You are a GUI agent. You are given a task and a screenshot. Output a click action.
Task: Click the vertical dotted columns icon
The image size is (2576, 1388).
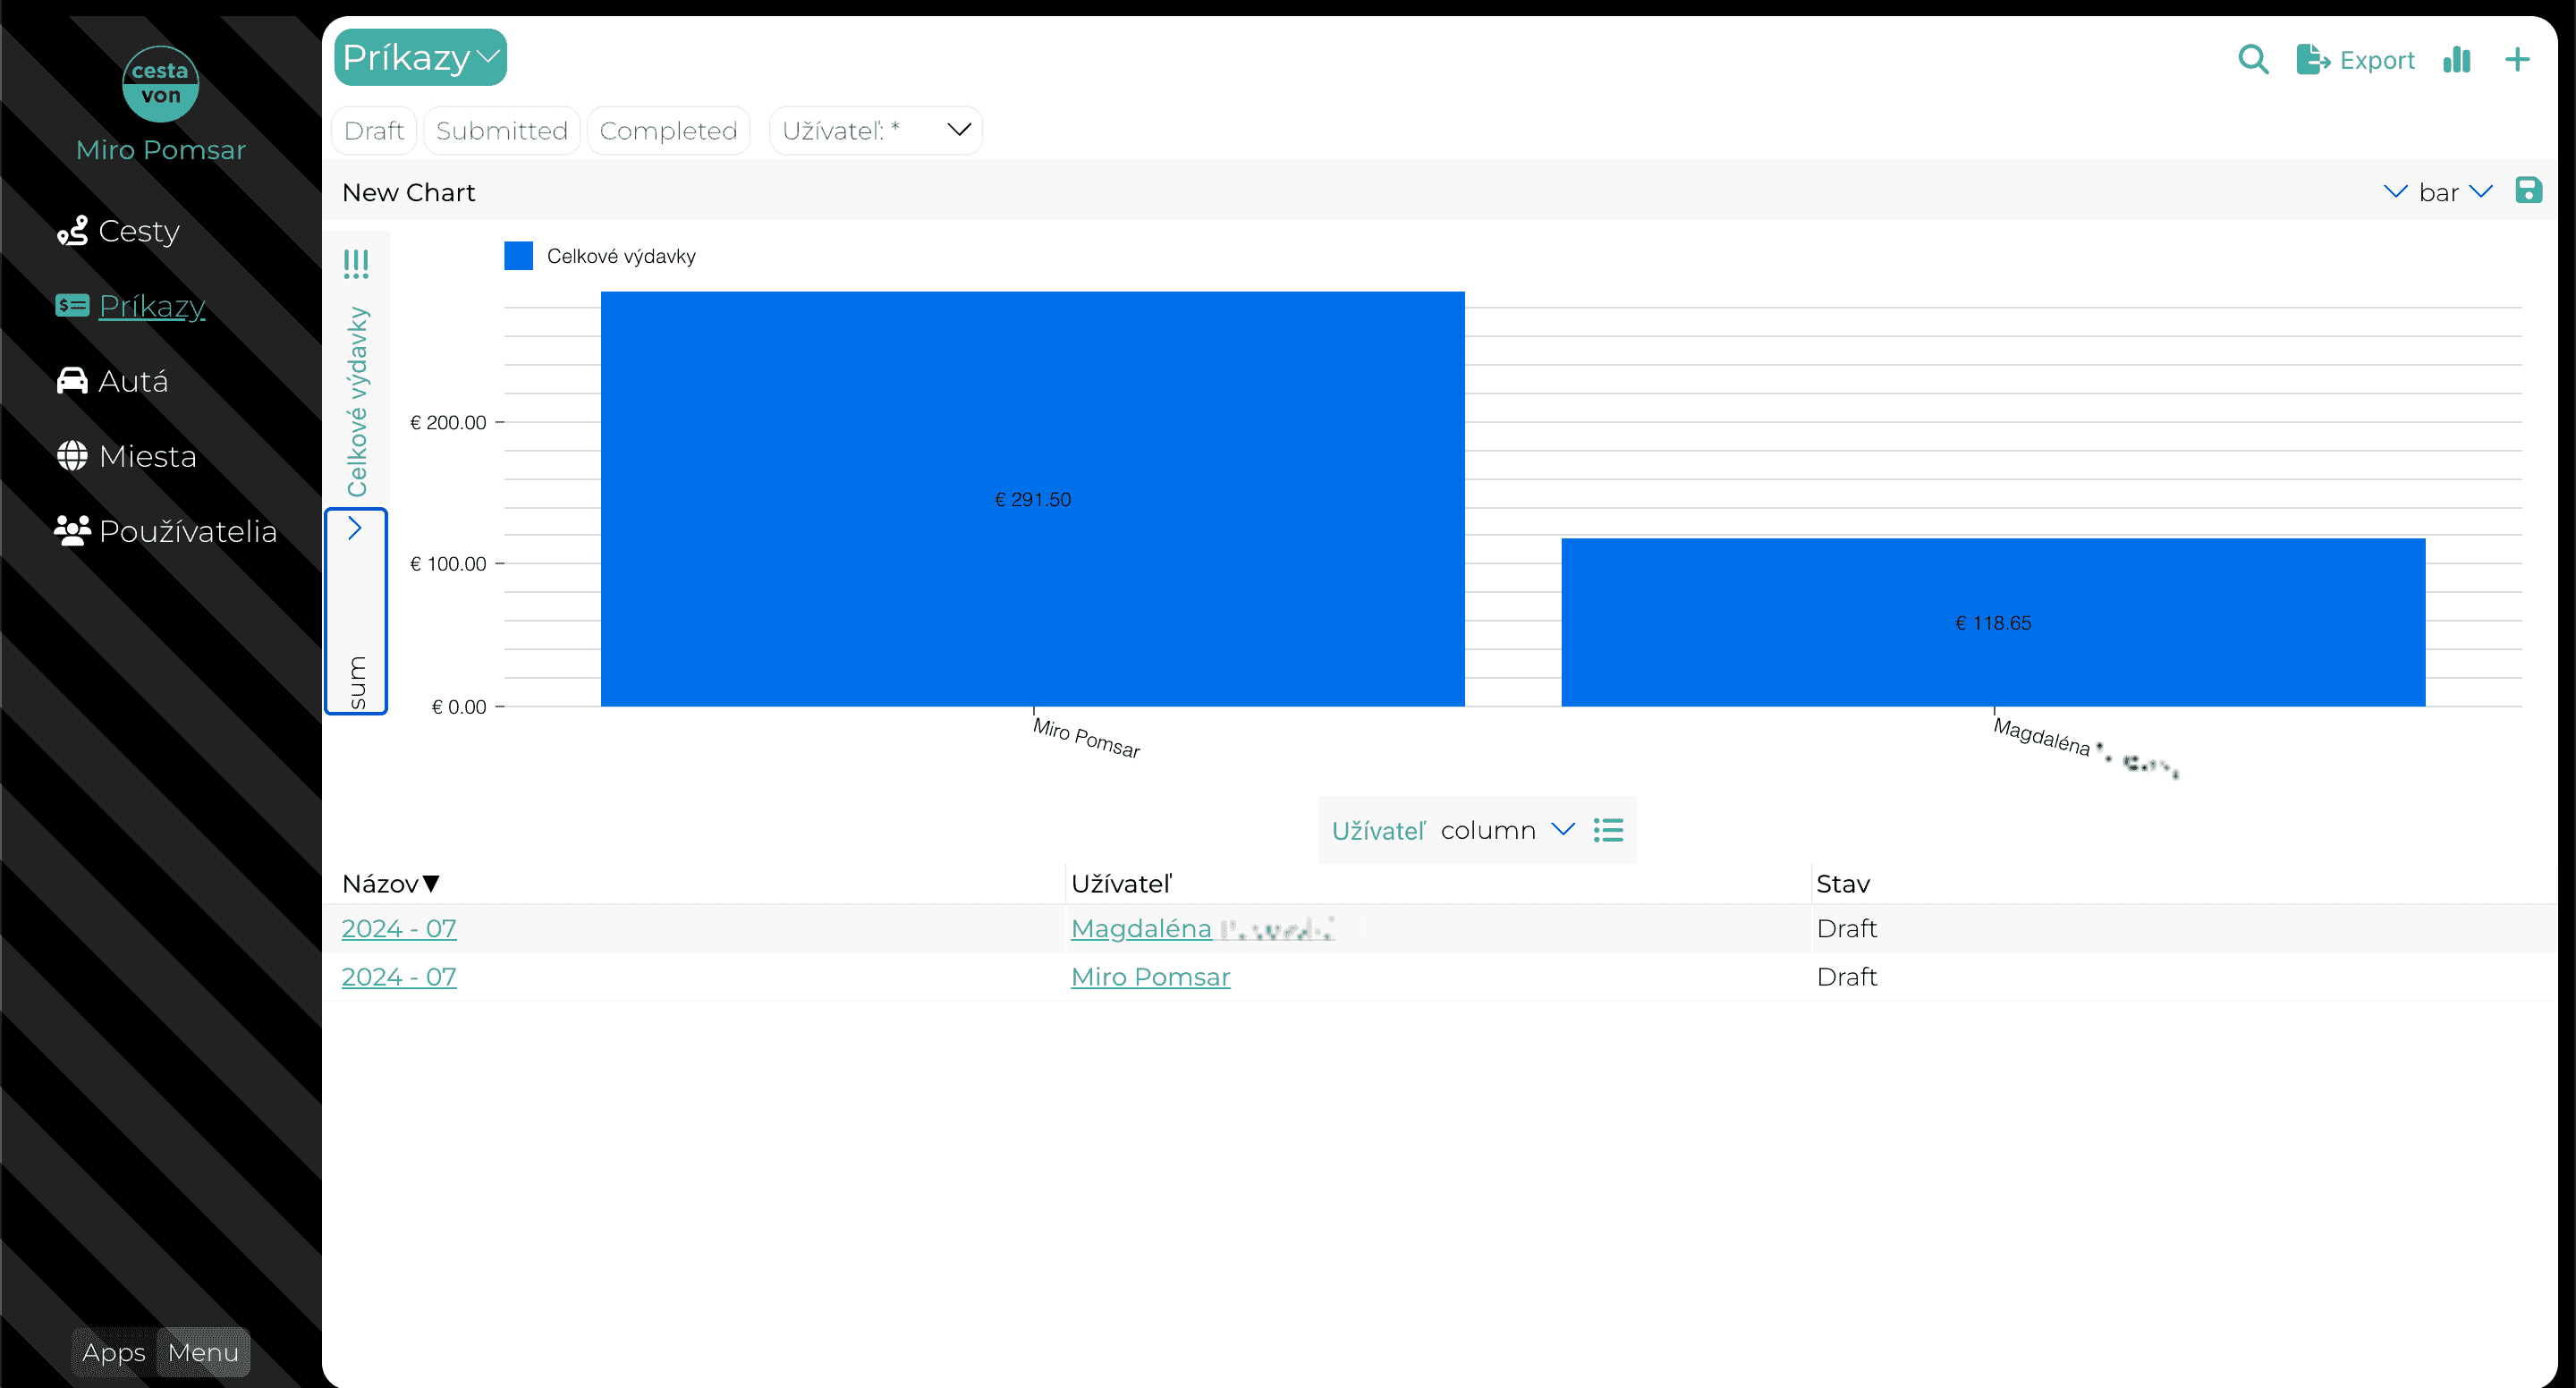[x=356, y=264]
